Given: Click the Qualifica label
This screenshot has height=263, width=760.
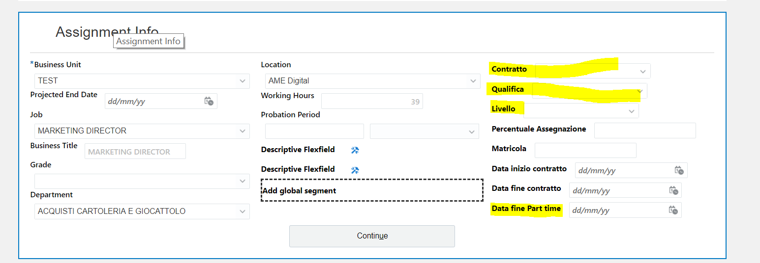Looking at the screenshot, I should [508, 89].
